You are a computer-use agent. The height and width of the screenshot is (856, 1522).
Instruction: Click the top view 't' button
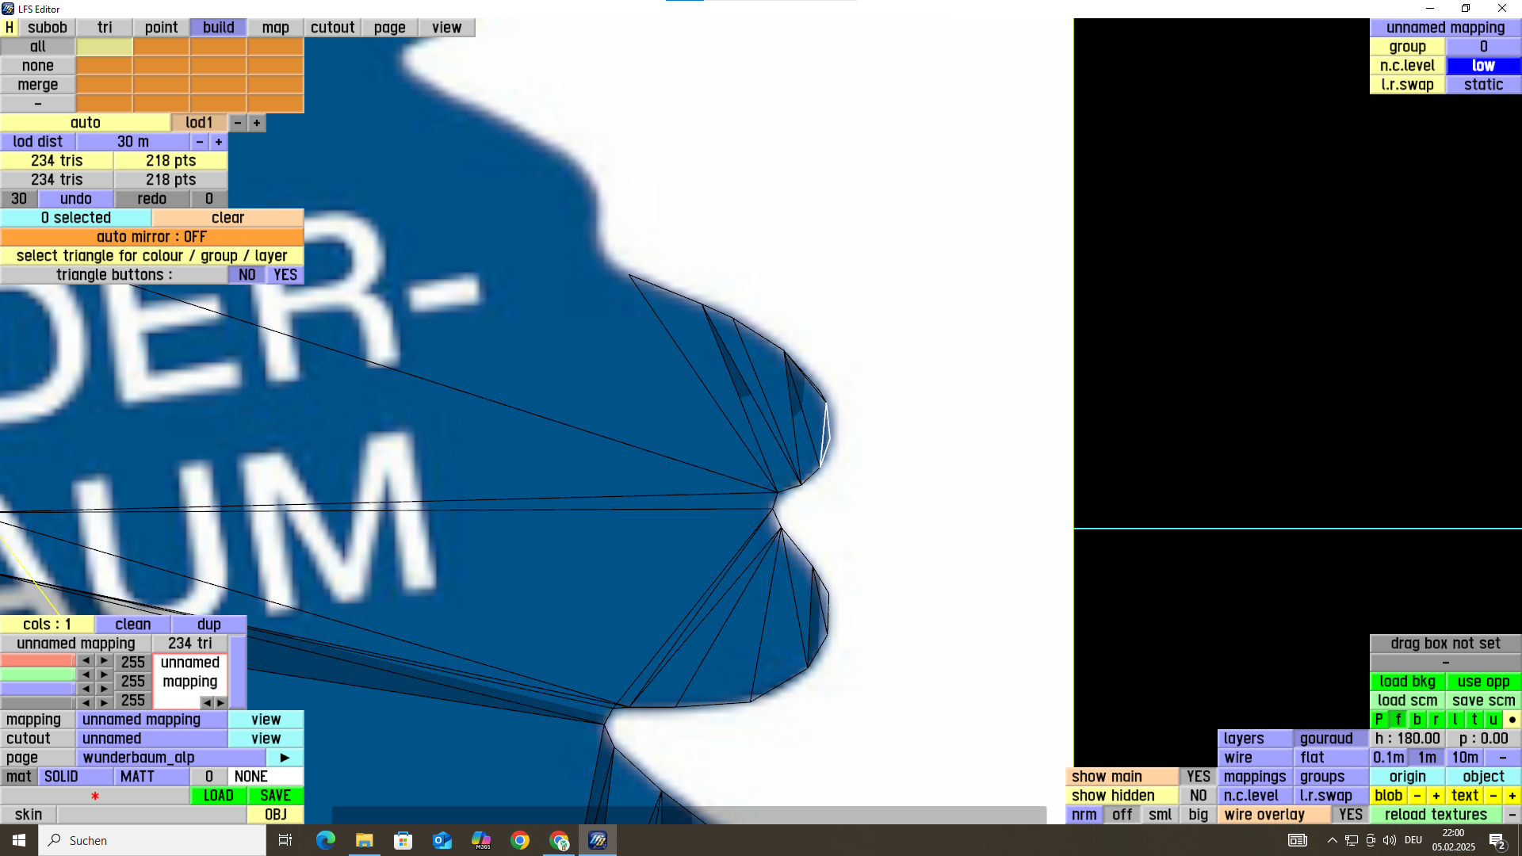click(x=1474, y=720)
